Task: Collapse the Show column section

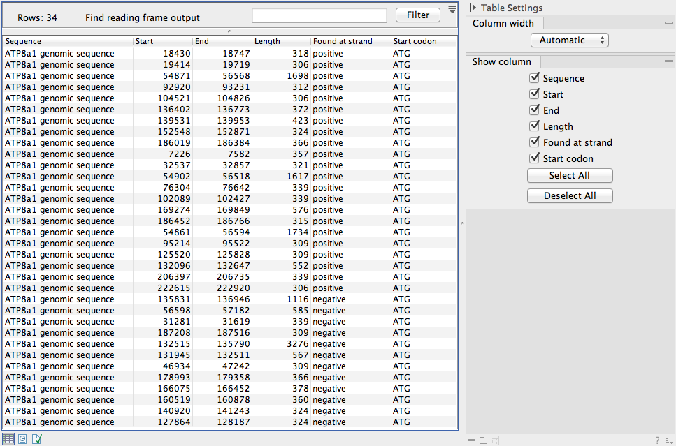Action: click(670, 61)
